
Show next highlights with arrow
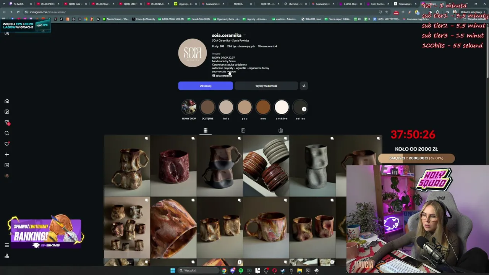point(304,109)
